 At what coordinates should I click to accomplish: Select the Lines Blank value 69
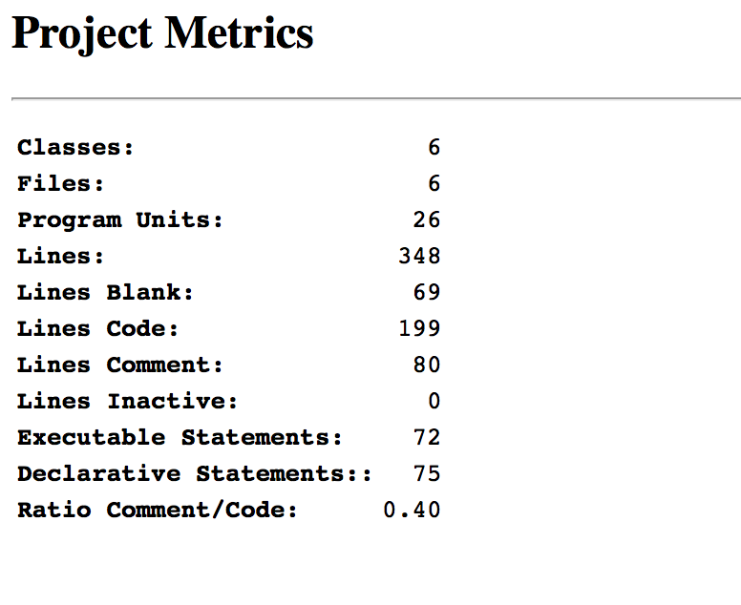click(427, 293)
